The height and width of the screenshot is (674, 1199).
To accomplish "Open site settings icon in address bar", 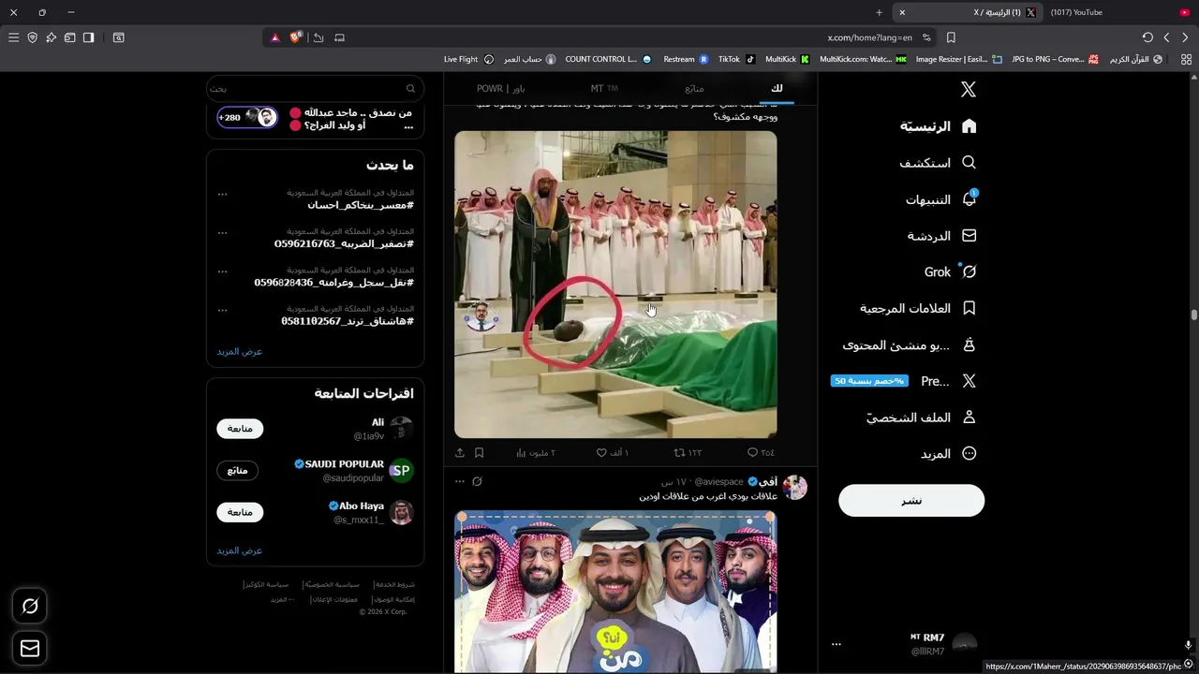I will click(x=926, y=37).
